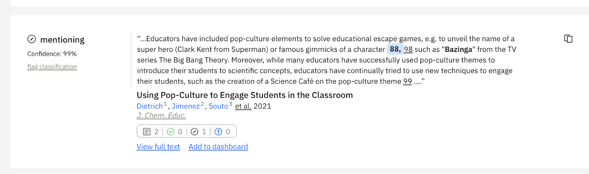
Task: Open author Souto's profile link
Action: tap(218, 106)
